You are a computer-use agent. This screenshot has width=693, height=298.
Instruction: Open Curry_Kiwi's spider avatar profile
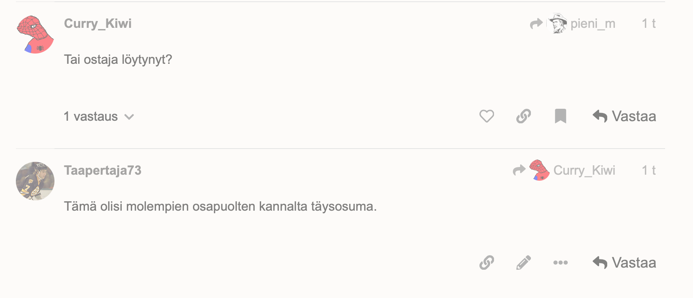point(35,35)
